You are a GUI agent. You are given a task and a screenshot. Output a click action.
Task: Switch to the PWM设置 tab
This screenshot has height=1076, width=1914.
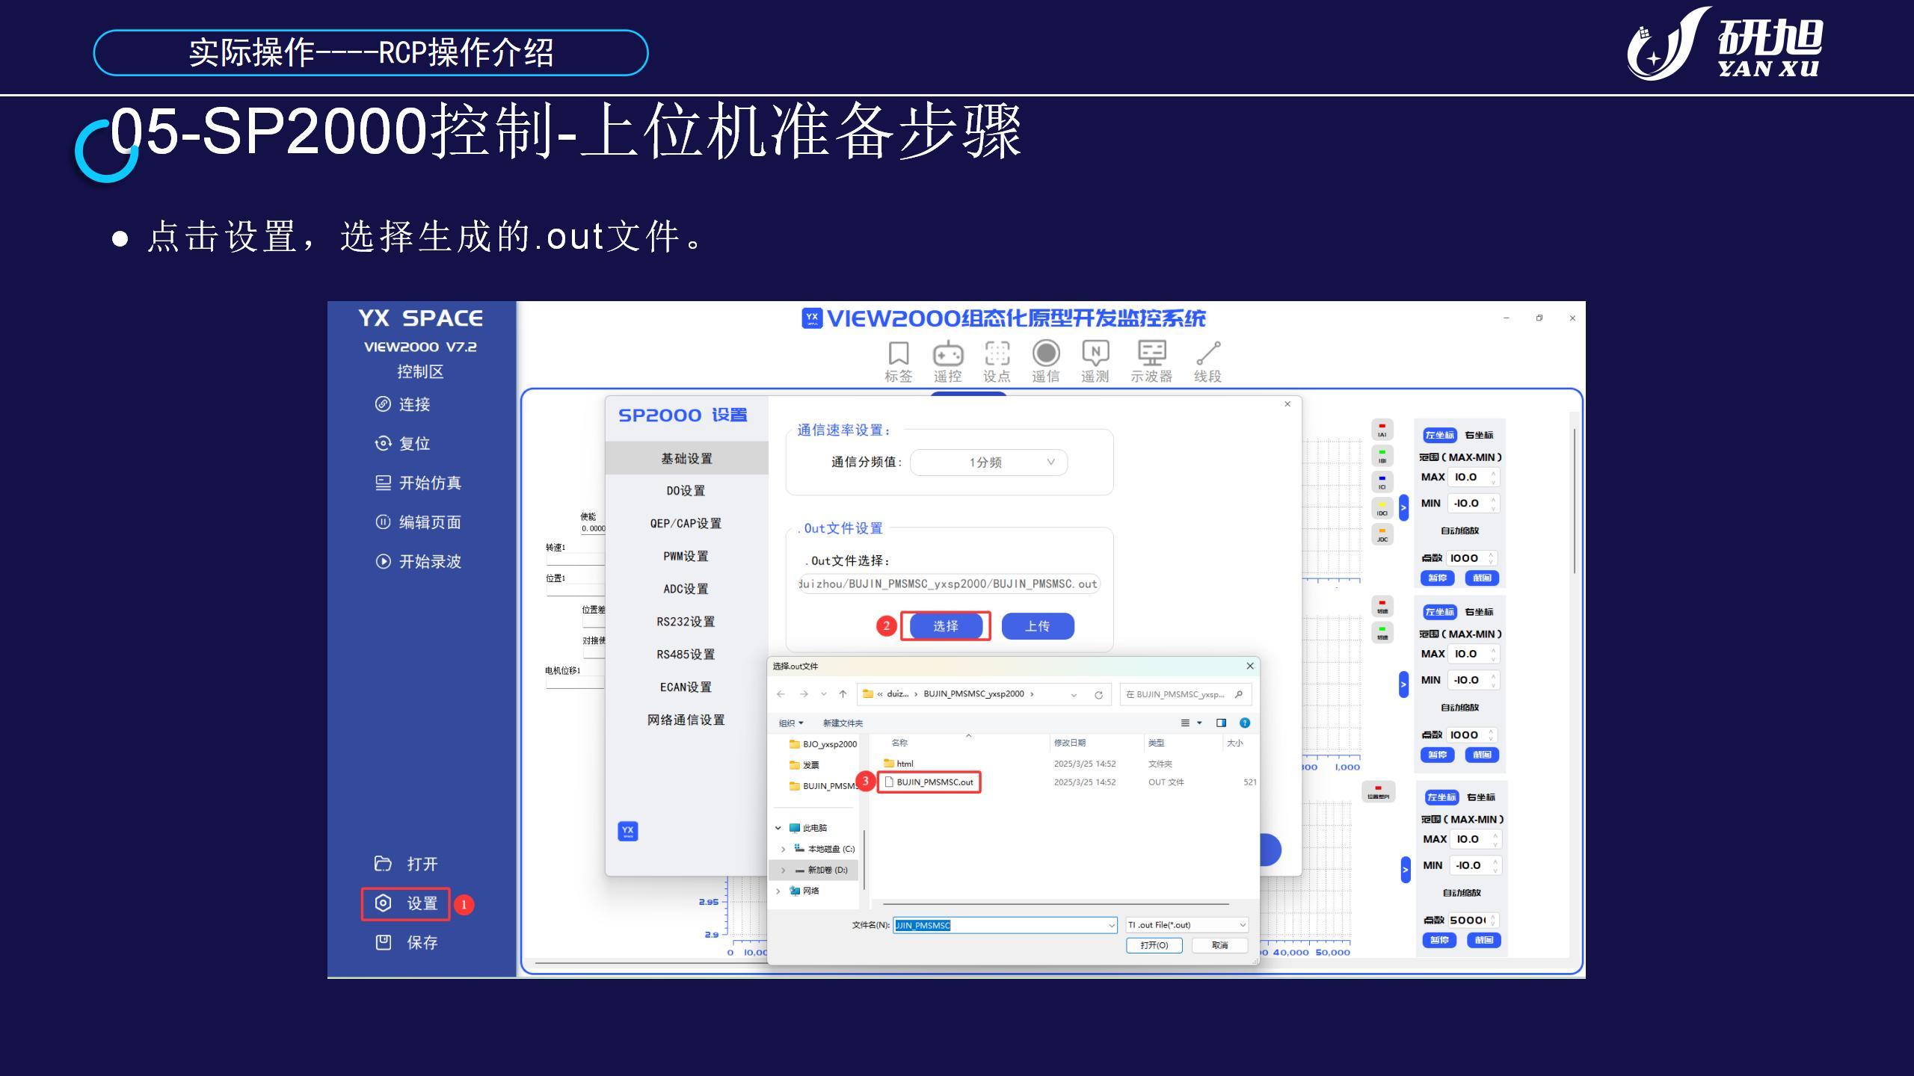686,557
